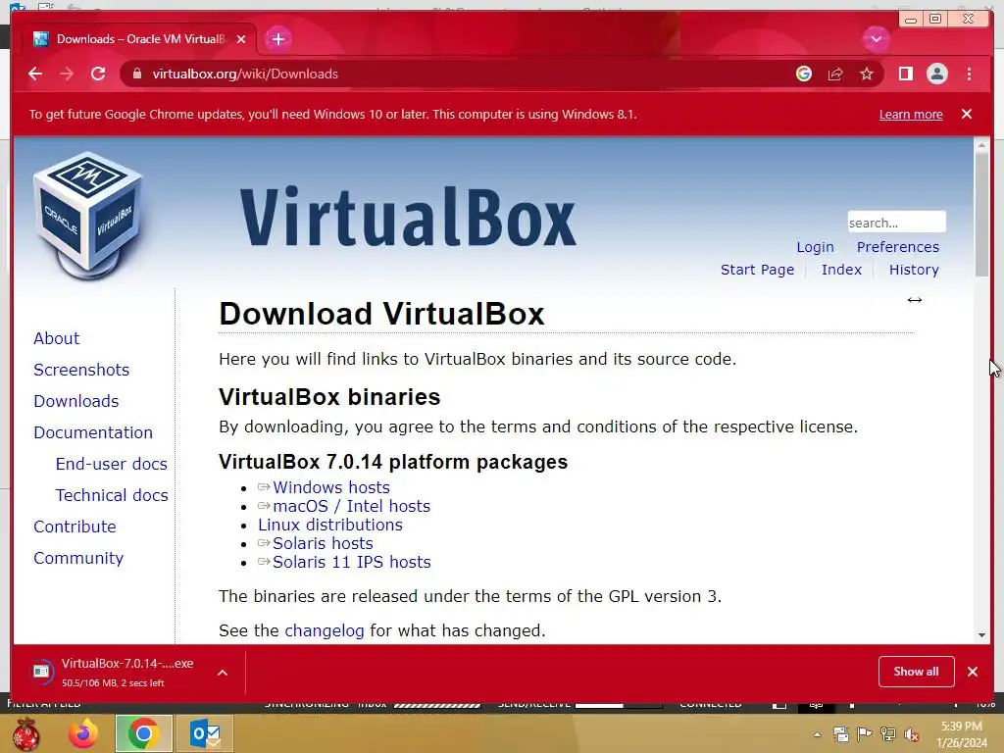Open the Google icon in address bar

pyautogui.click(x=804, y=74)
